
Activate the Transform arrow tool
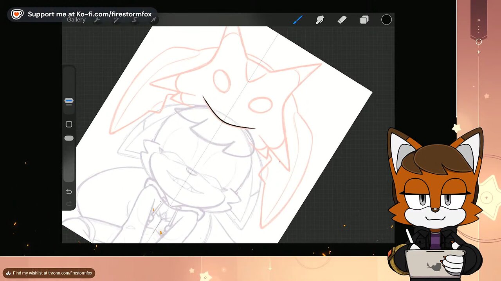pyautogui.click(x=153, y=20)
